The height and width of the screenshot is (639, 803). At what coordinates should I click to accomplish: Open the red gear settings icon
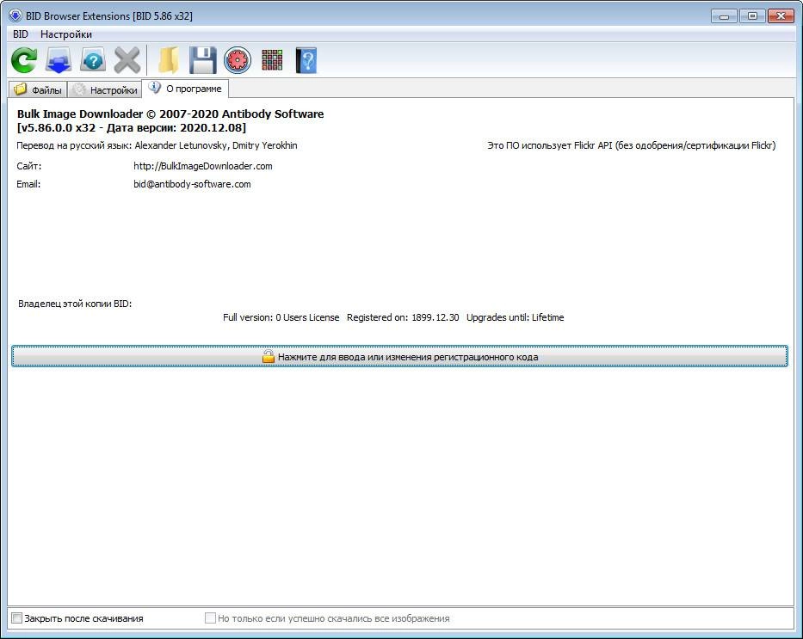(238, 60)
